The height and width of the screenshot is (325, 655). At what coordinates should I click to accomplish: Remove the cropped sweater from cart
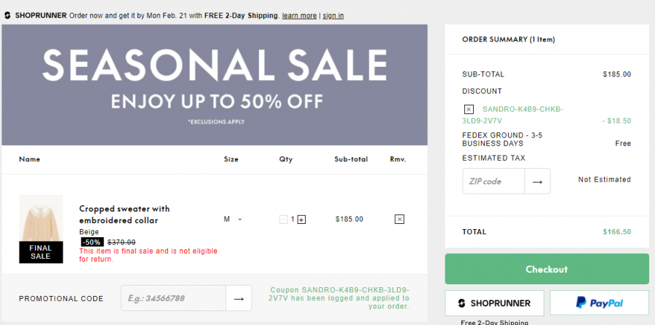click(x=400, y=219)
